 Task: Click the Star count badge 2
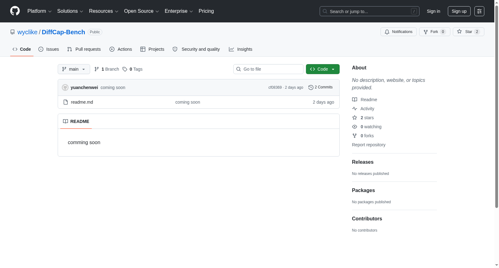point(477,32)
